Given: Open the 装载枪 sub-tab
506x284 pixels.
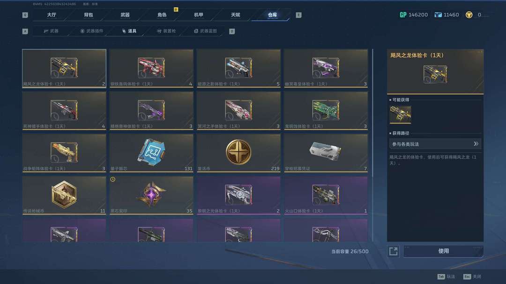Looking at the screenshot, I should click(x=166, y=31).
